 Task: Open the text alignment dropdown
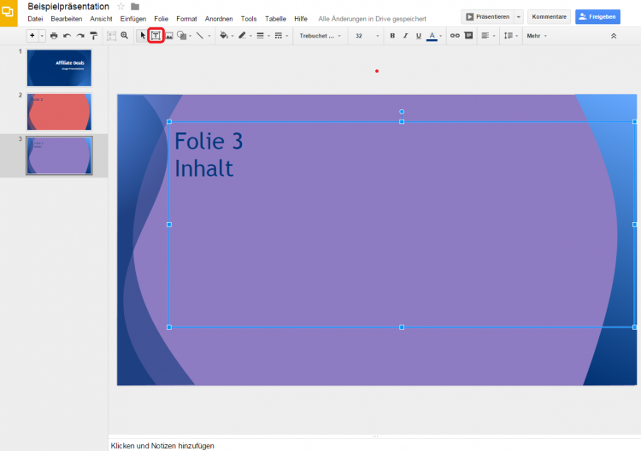[488, 36]
